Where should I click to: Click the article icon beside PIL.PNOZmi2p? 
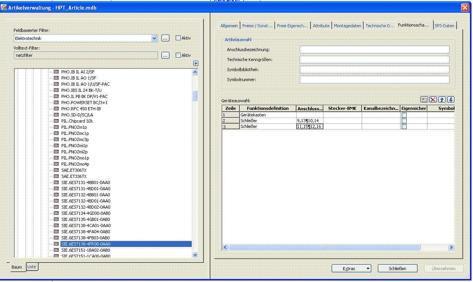[56, 152]
